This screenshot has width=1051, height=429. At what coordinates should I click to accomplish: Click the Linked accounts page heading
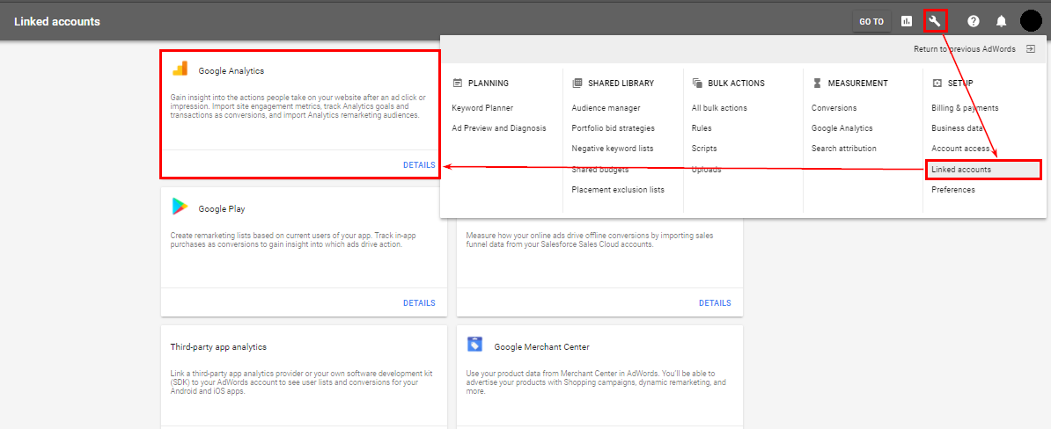tap(57, 21)
